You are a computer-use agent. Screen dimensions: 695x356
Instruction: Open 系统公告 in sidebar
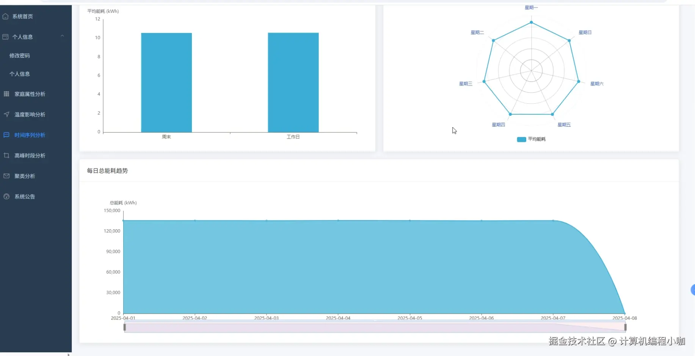tap(36, 196)
